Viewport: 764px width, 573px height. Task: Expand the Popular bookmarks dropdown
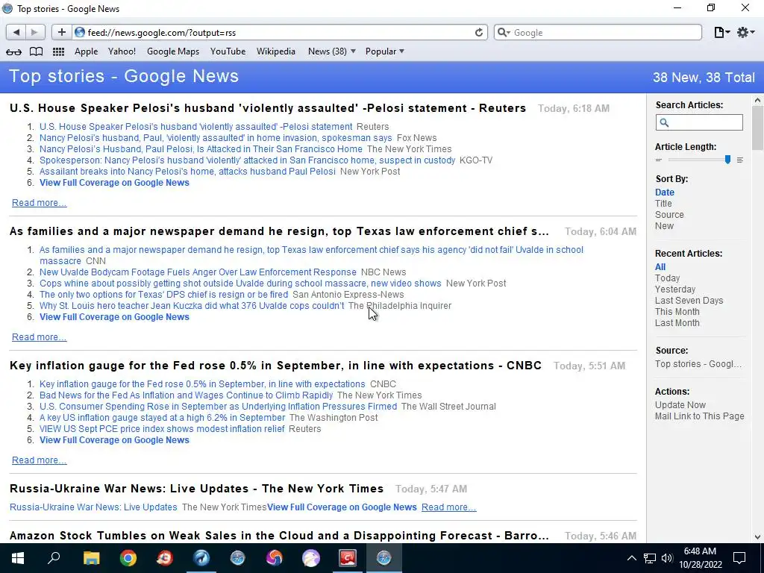(385, 51)
